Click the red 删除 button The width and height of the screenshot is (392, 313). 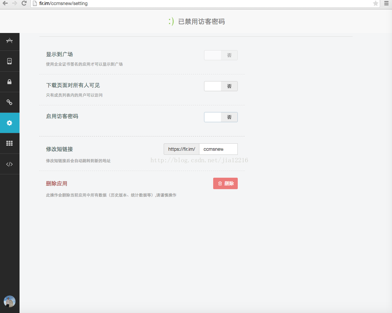point(225,183)
